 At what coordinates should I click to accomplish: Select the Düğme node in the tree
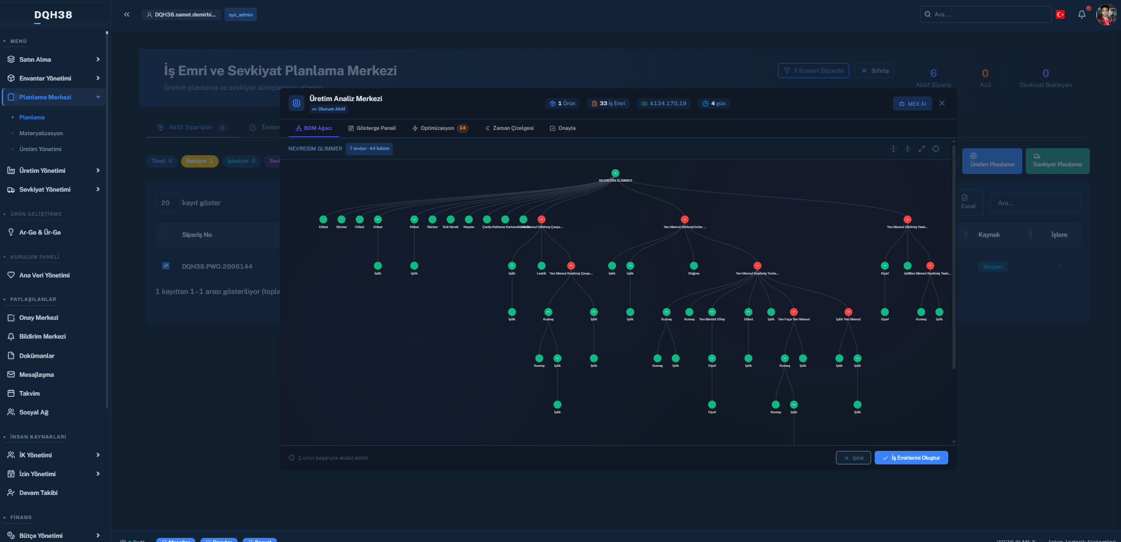(694, 266)
